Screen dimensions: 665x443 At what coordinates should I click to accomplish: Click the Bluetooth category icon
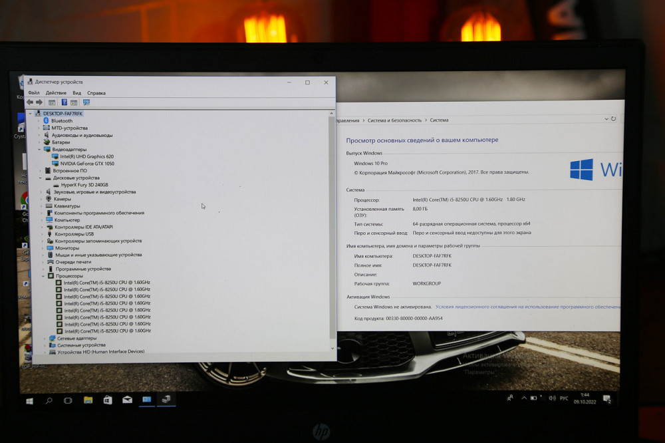coord(47,121)
